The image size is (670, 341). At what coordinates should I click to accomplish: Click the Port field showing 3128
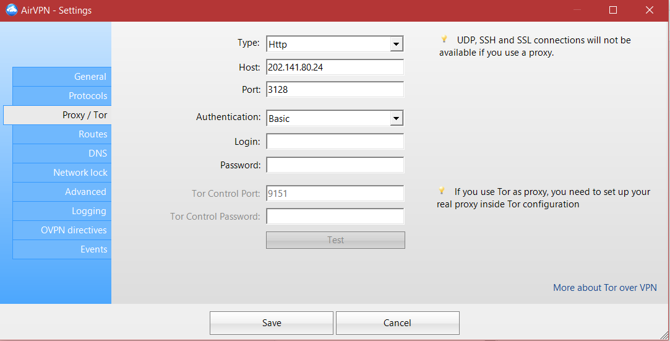pos(335,89)
